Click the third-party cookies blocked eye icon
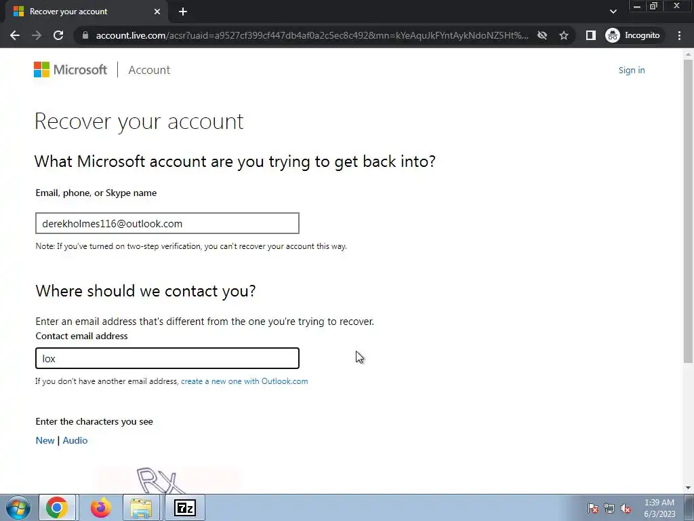Image resolution: width=694 pixels, height=521 pixels. 542,35
